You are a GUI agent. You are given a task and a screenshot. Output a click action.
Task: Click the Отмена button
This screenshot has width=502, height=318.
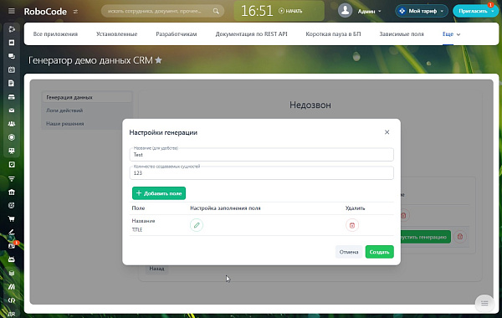point(349,252)
